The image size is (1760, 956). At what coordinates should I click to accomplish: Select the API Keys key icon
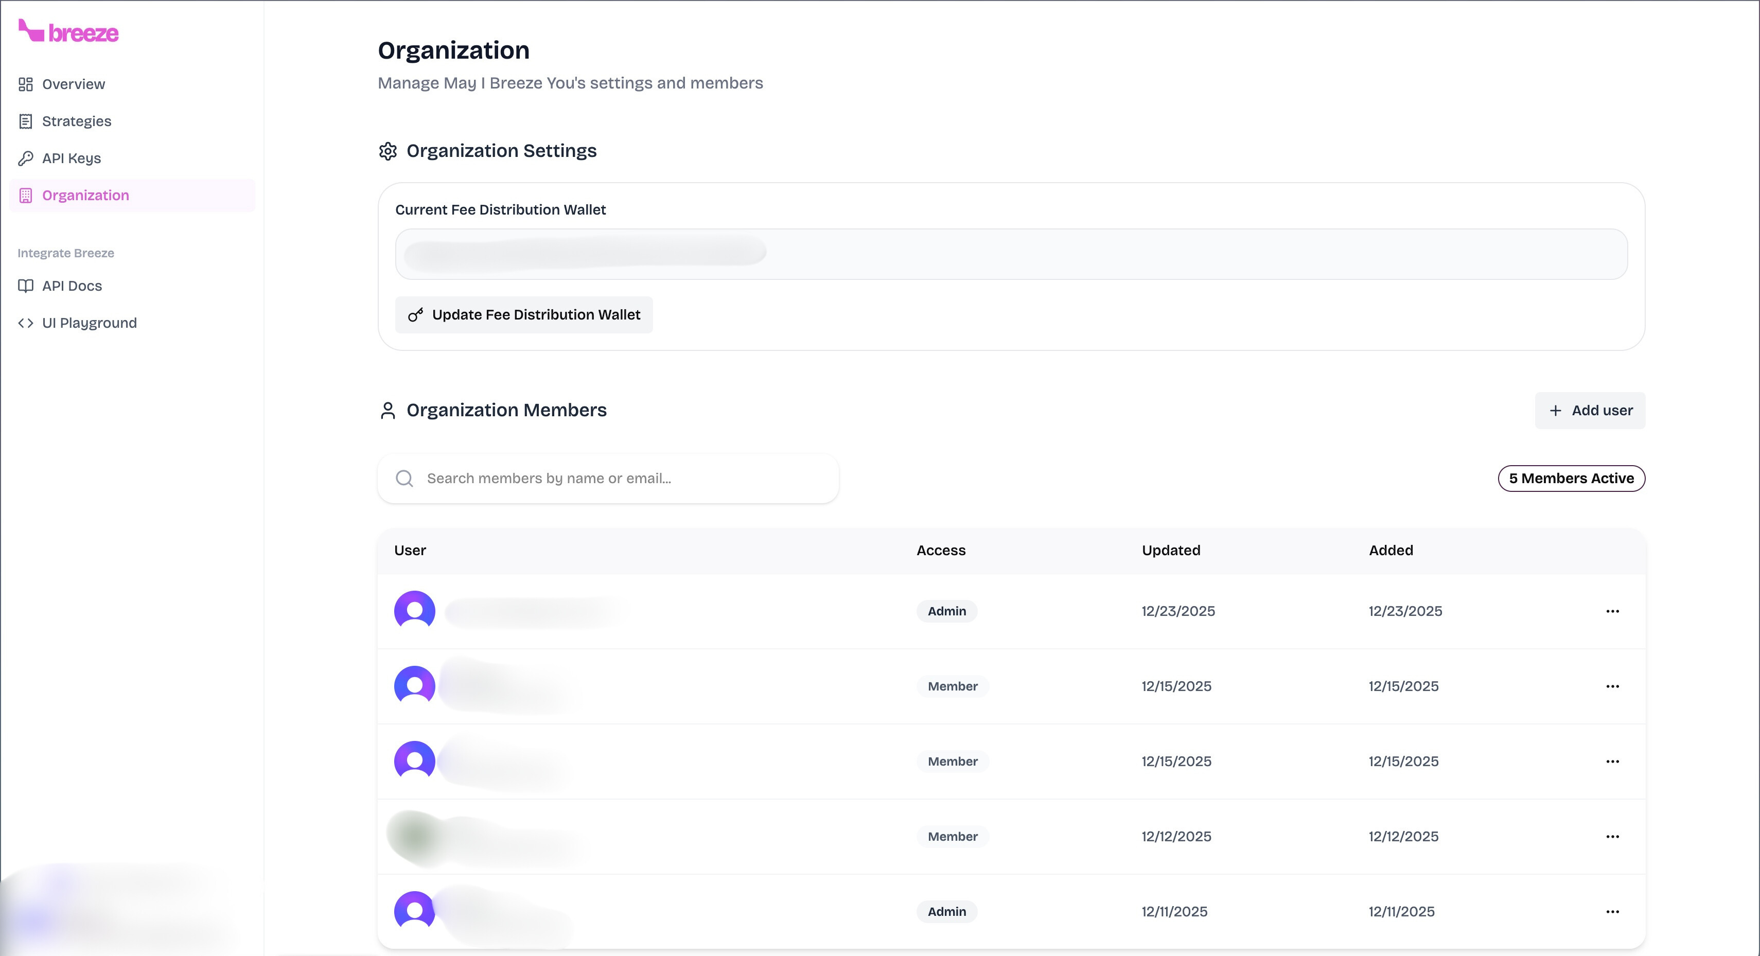25,158
